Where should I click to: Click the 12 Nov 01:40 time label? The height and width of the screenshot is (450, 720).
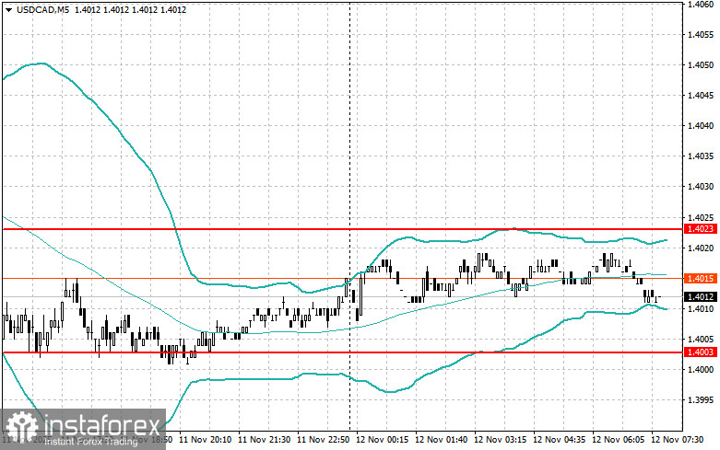point(442,440)
